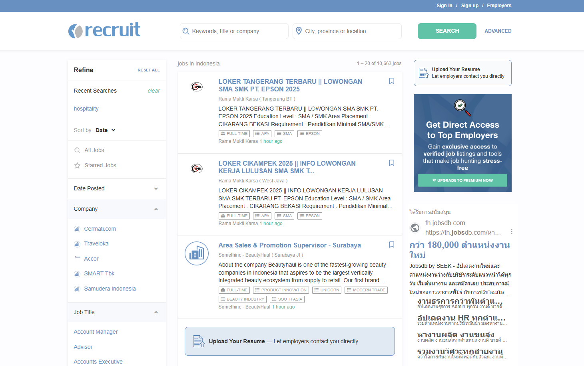Click the globe icon beside th.jobsdb.com
Image resolution: width=584 pixels, height=366 pixels.
click(x=415, y=228)
